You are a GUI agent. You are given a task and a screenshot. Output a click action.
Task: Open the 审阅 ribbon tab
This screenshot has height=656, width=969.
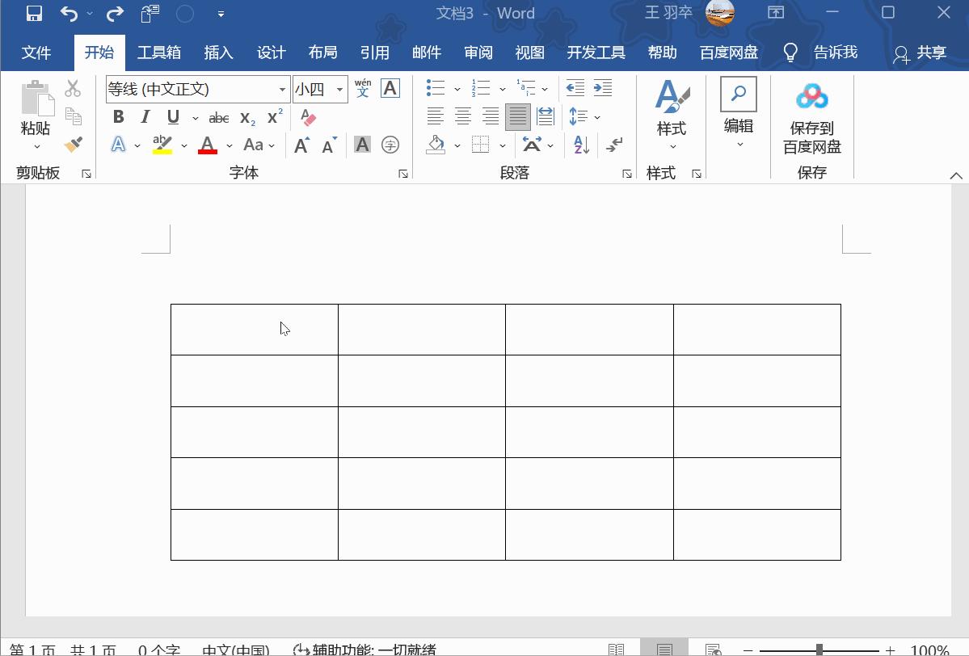click(x=478, y=52)
